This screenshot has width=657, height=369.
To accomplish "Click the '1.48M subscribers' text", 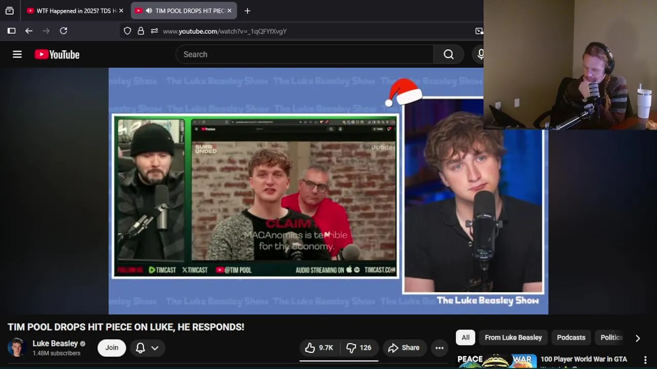I will (x=56, y=353).
